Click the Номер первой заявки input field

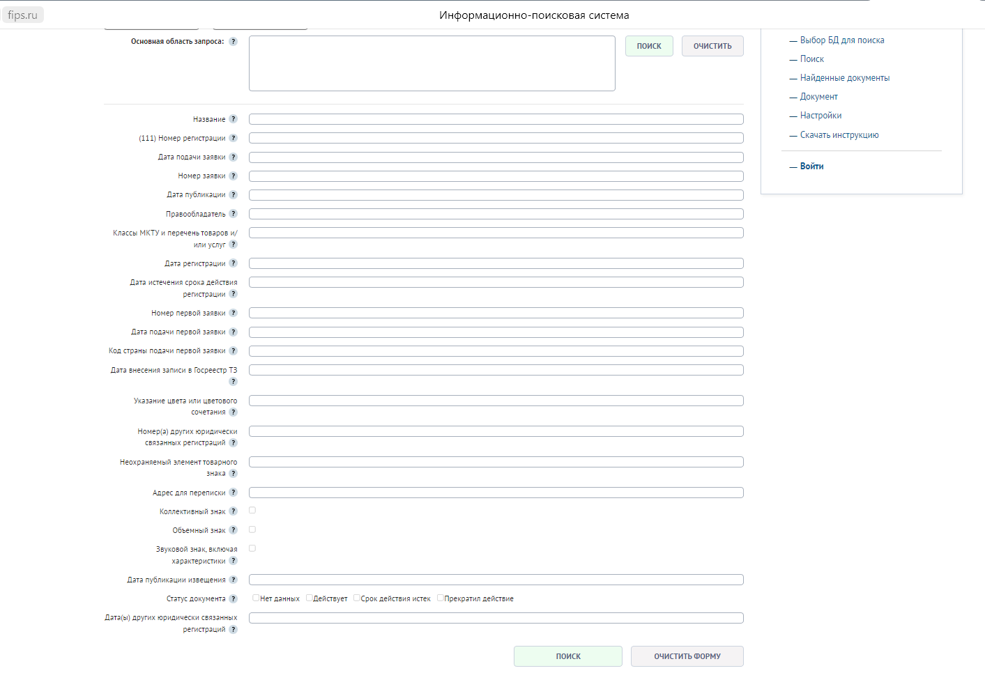tap(496, 313)
